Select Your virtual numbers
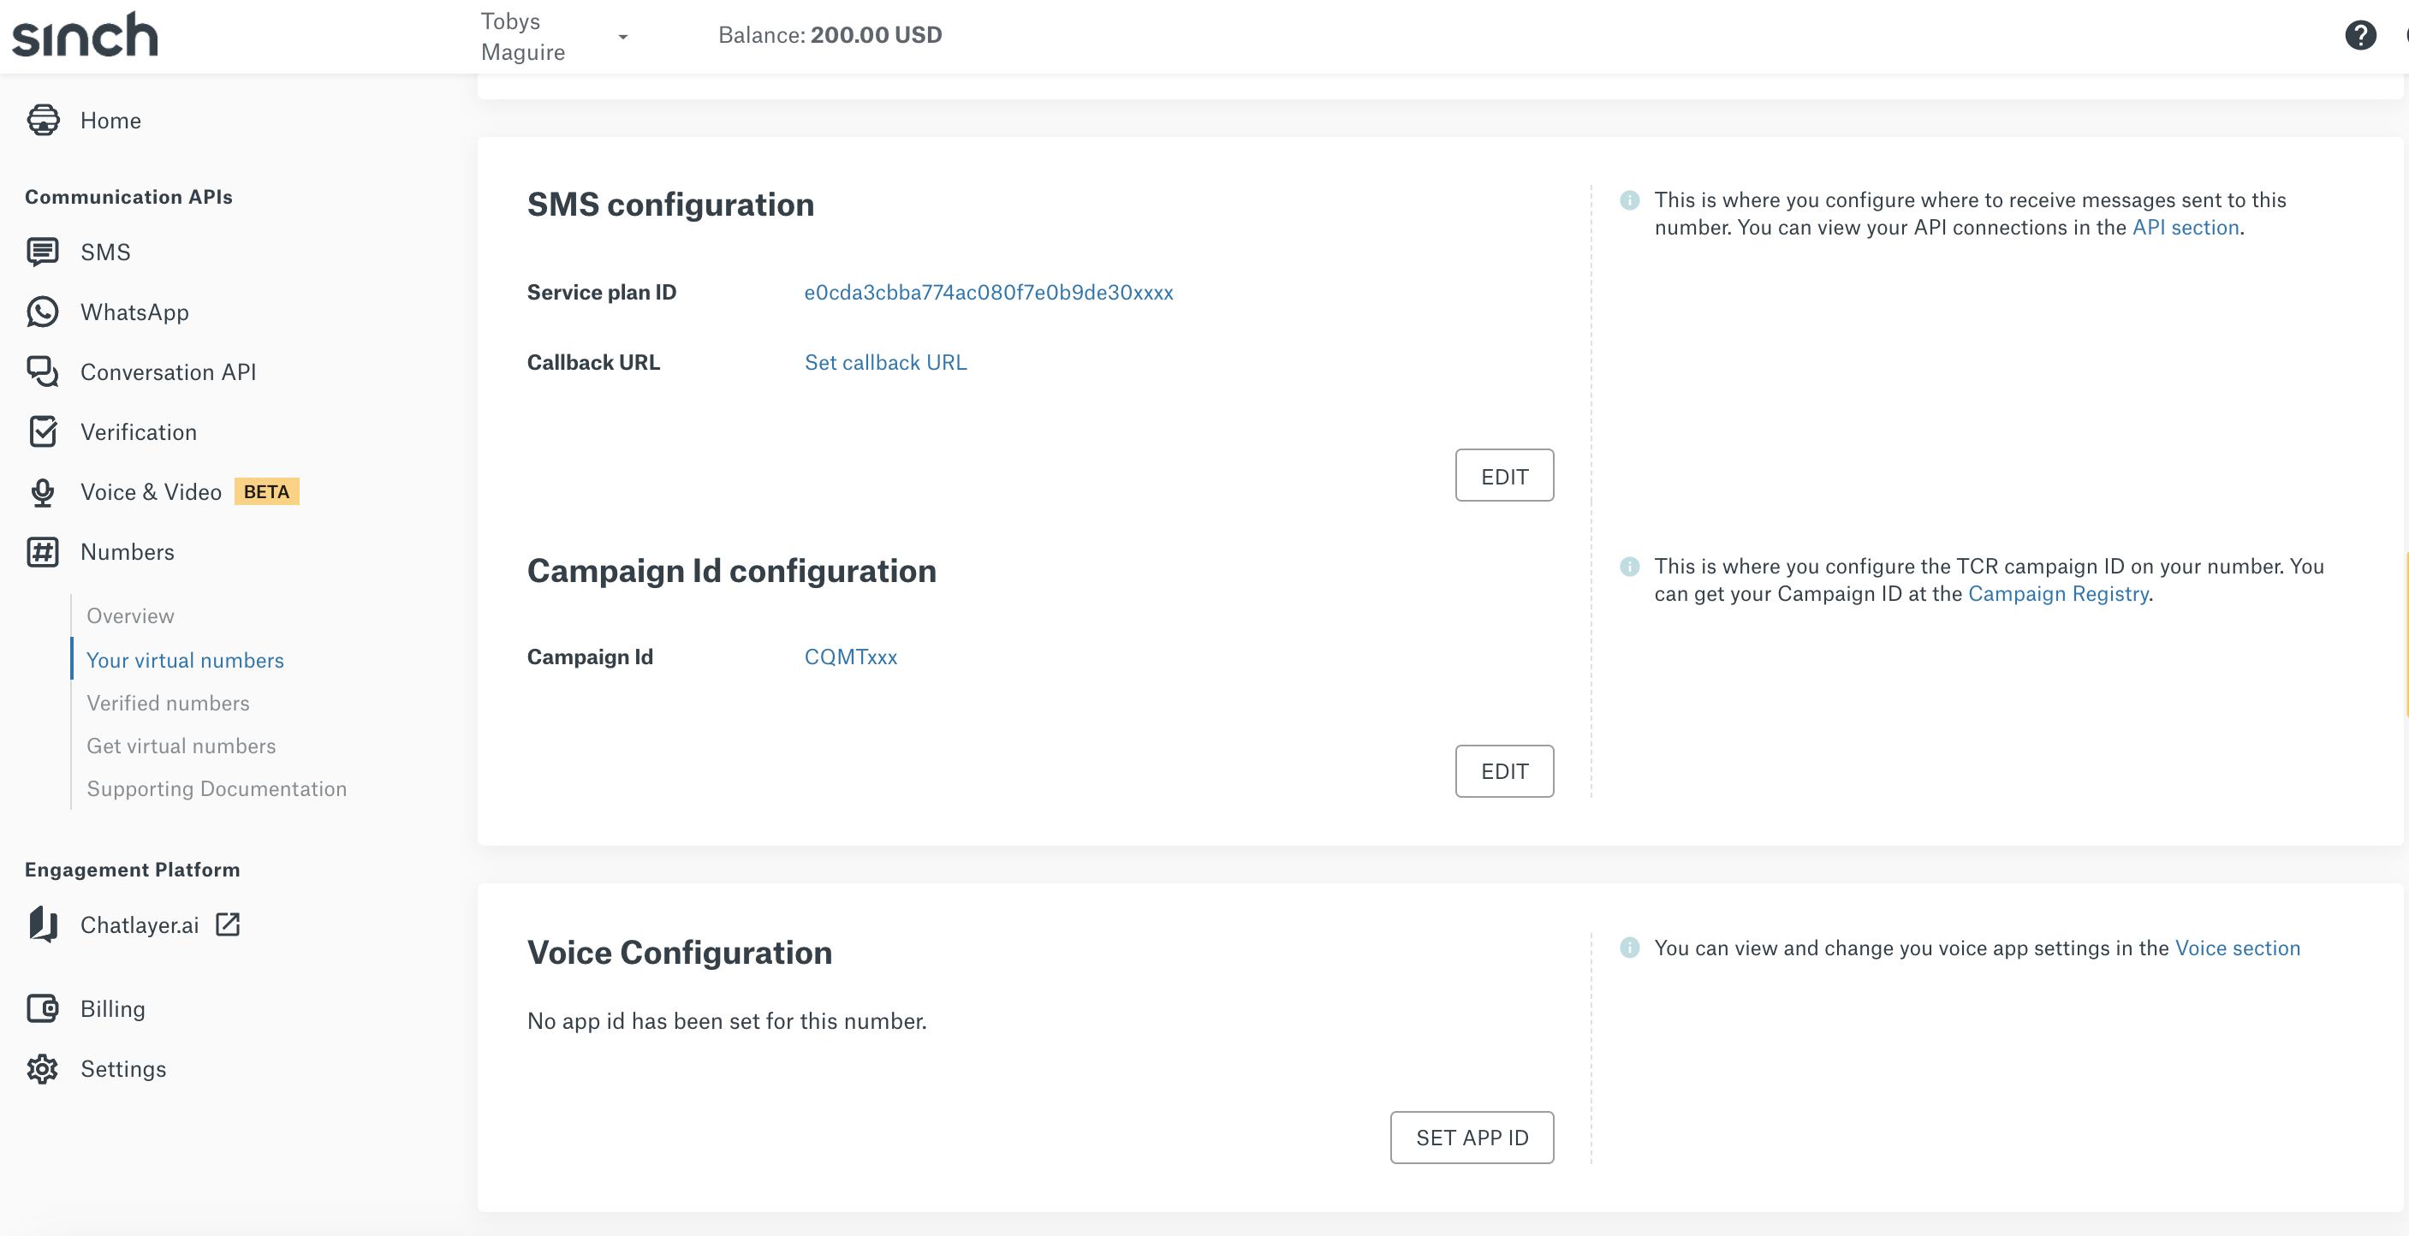2409x1236 pixels. pyautogui.click(x=185, y=660)
